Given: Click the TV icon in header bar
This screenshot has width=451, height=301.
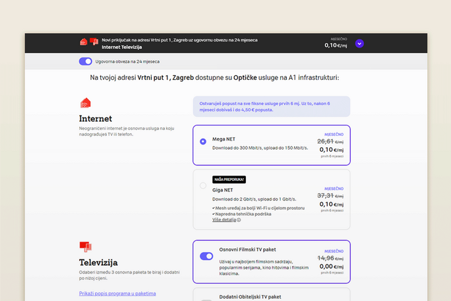Looking at the screenshot, I should coord(94,42).
